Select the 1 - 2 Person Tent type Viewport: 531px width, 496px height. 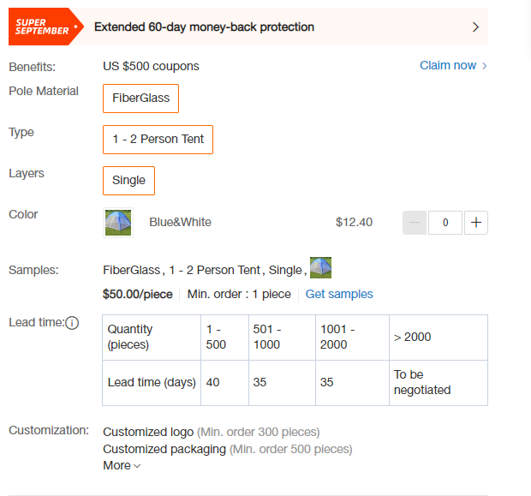pyautogui.click(x=158, y=140)
